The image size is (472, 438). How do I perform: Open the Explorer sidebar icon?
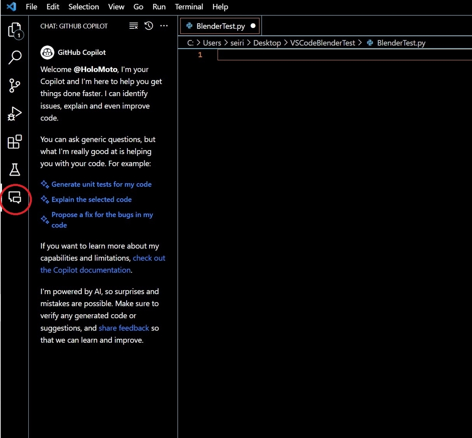point(14,30)
